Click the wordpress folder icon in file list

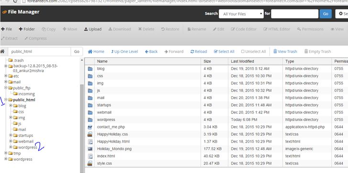(x=90, y=120)
